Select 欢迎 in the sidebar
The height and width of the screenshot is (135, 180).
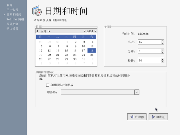[9, 5]
